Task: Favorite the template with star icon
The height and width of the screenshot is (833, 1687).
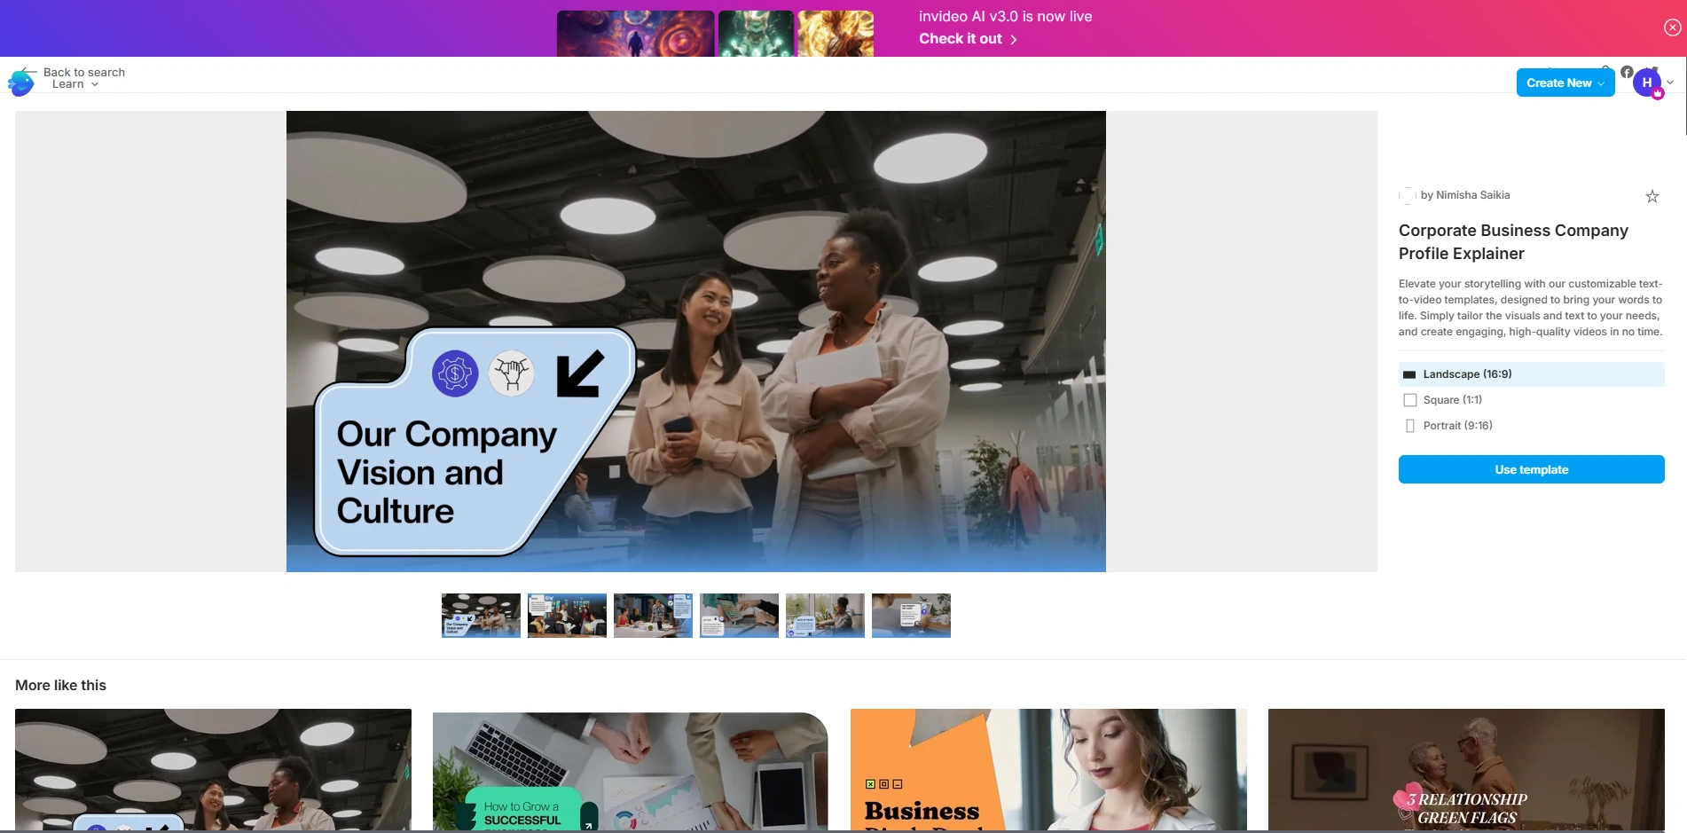Action: [1652, 196]
